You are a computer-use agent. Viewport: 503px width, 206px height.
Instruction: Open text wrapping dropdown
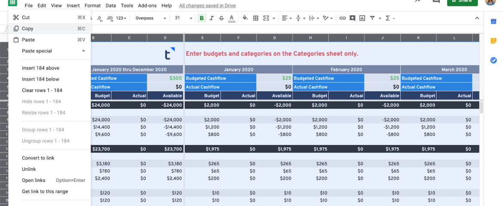pyautogui.click(x=313, y=18)
